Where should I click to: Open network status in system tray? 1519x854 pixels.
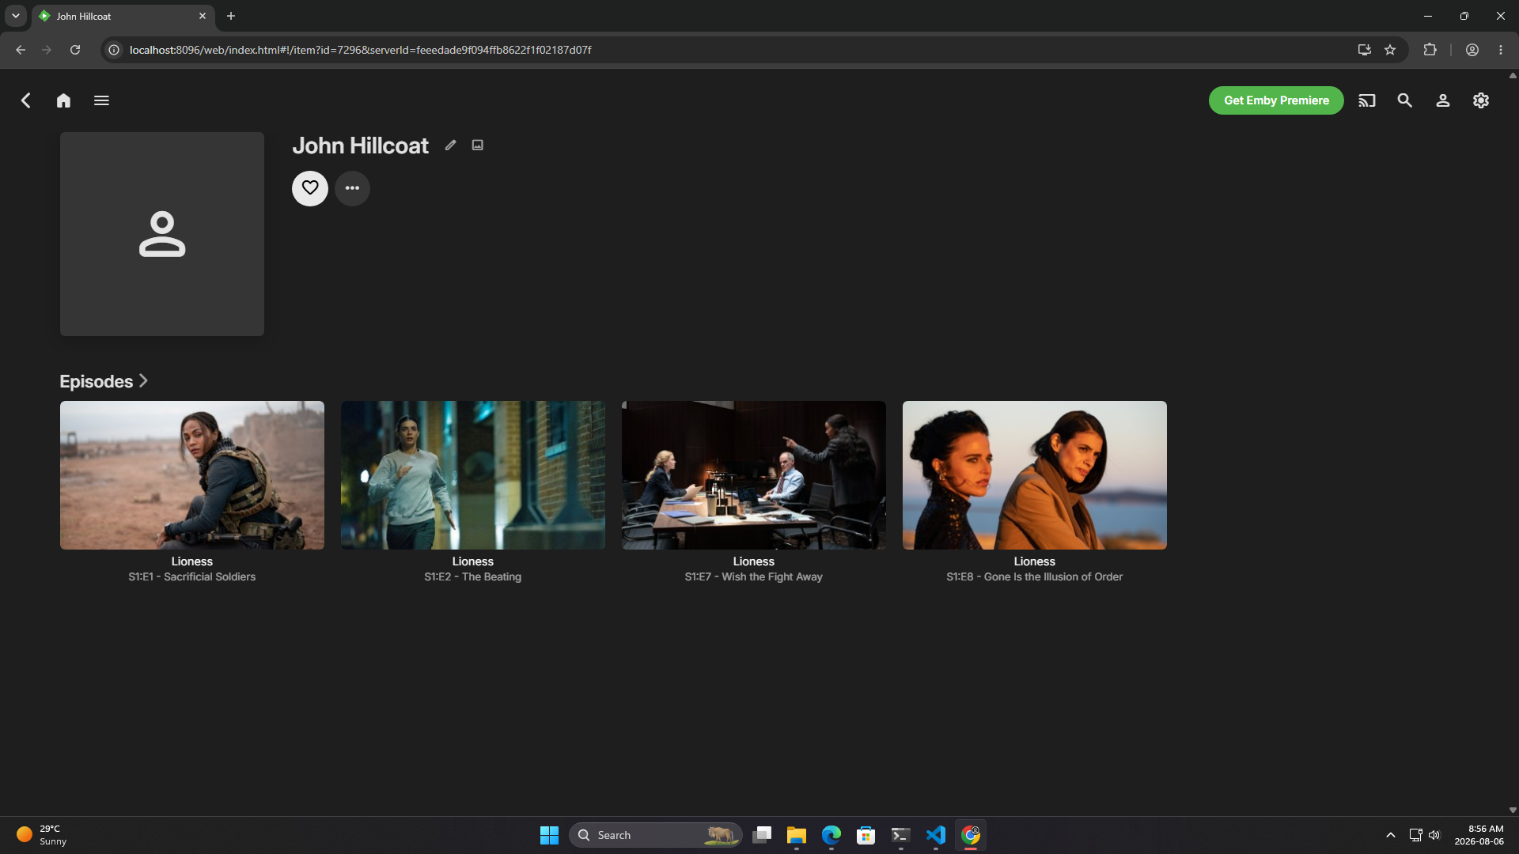point(1415,835)
